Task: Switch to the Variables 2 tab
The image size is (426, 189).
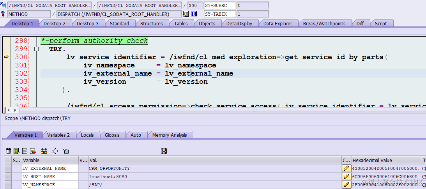Action: pos(58,135)
